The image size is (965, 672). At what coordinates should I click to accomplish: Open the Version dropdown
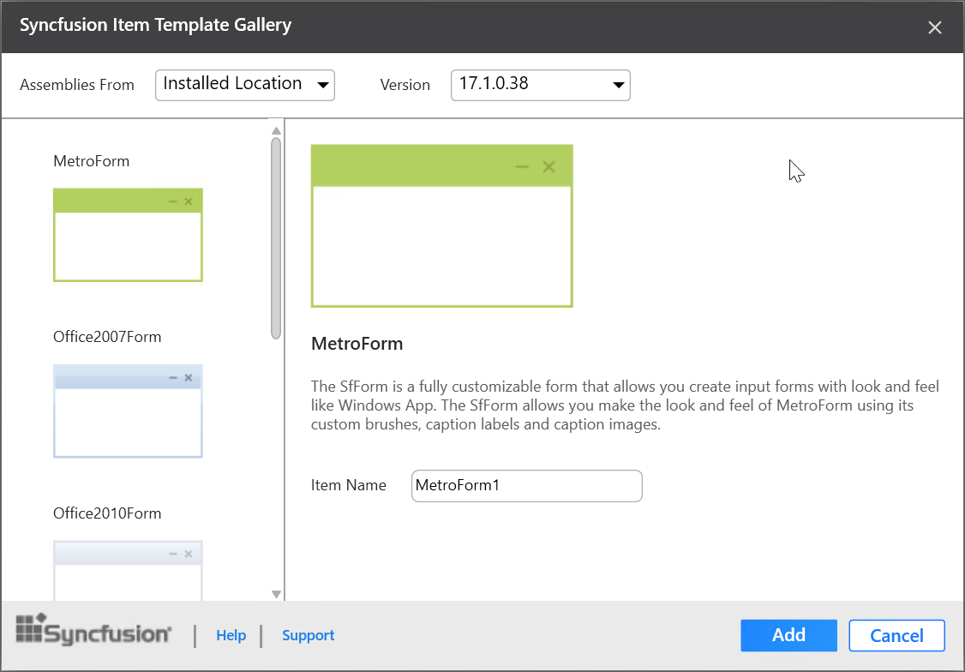[540, 85]
